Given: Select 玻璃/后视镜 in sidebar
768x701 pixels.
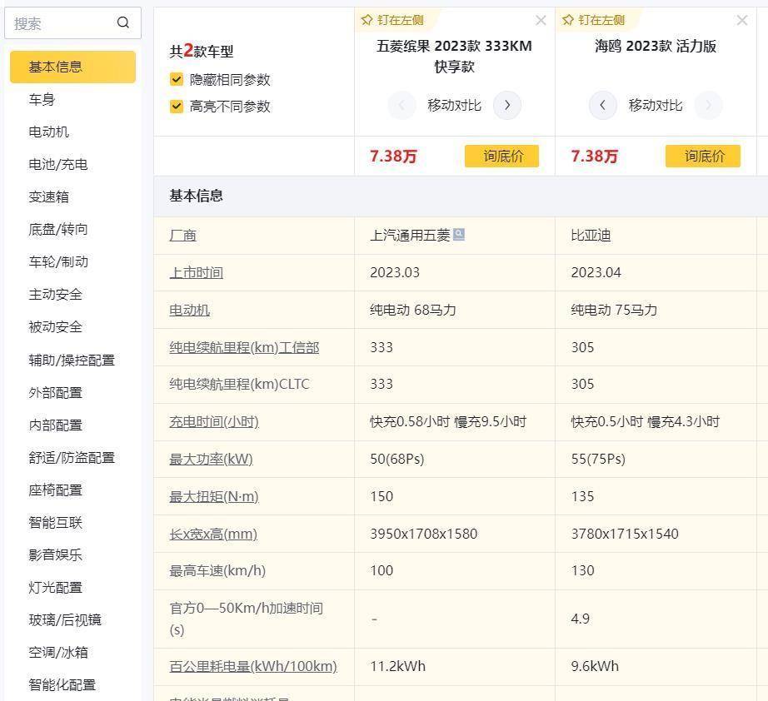Looking at the screenshot, I should [65, 619].
